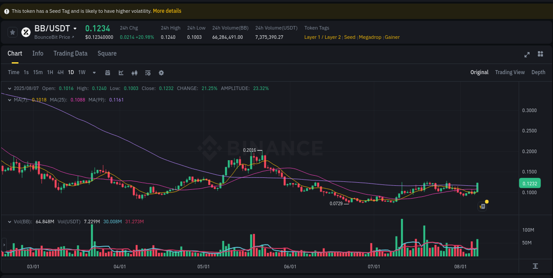The image size is (553, 278).
Task: Switch the interval to 4H
Action: 60,72
